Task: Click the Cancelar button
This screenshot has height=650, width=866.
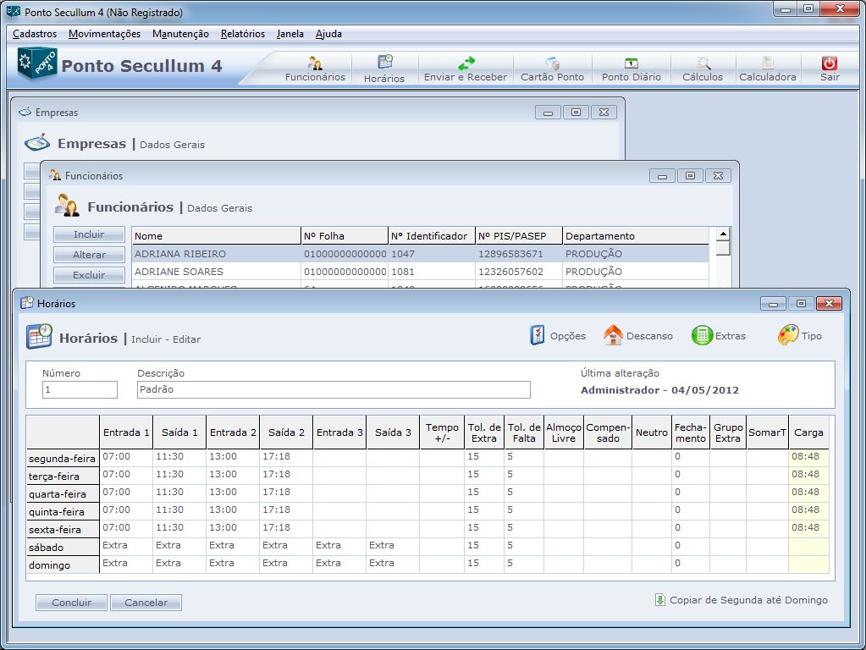Action: (x=146, y=603)
